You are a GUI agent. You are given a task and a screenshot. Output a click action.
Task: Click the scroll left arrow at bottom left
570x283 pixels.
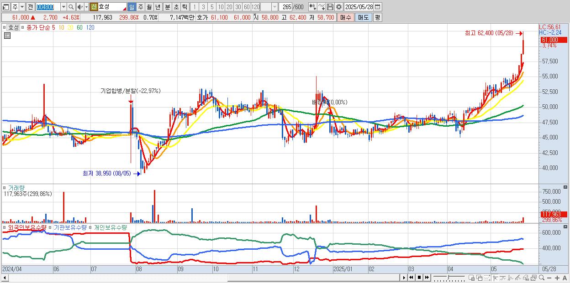[5, 278]
